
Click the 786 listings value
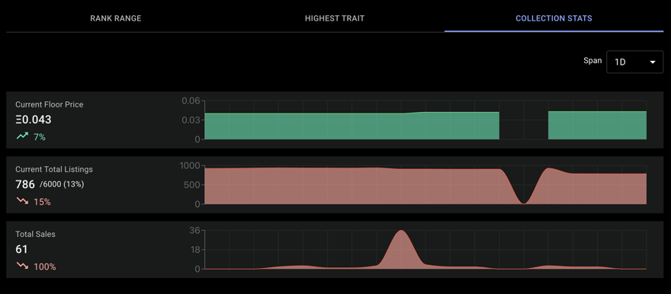tap(25, 184)
